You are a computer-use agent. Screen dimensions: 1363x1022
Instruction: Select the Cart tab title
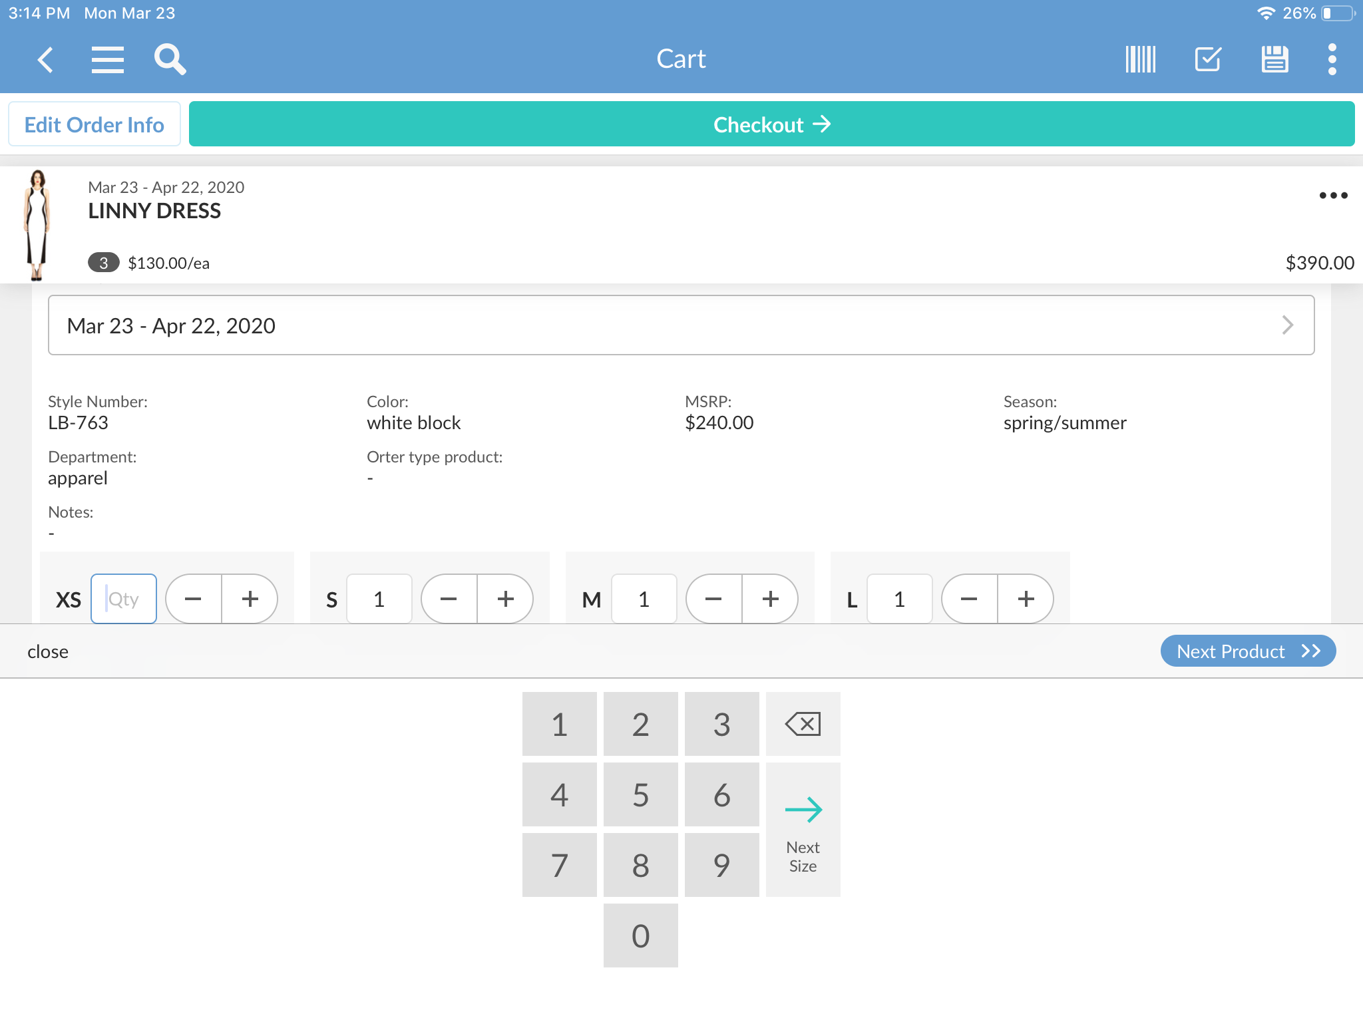point(680,58)
